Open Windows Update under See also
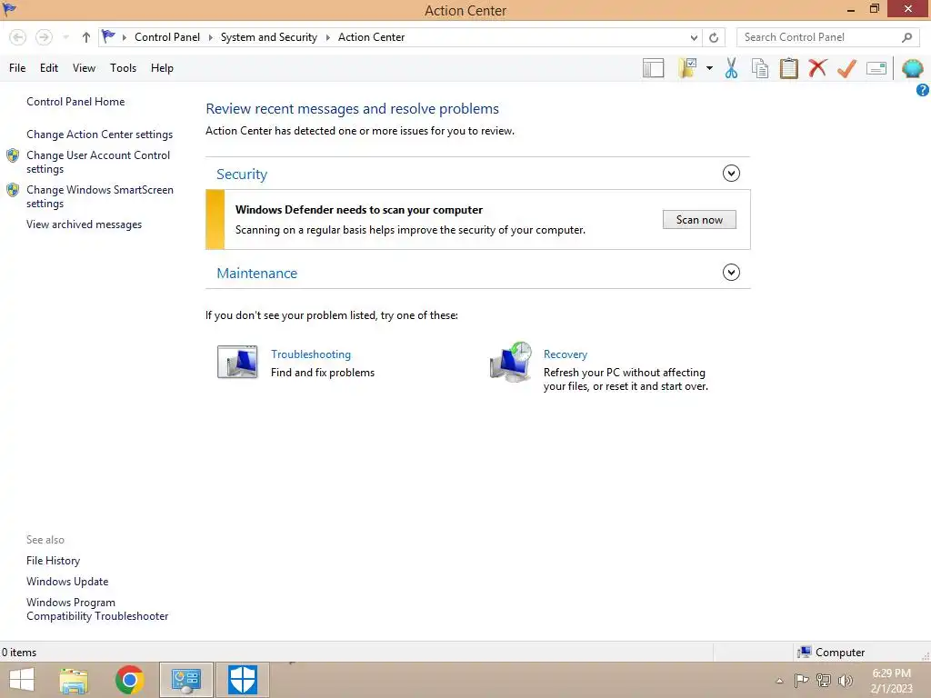 coord(67,582)
